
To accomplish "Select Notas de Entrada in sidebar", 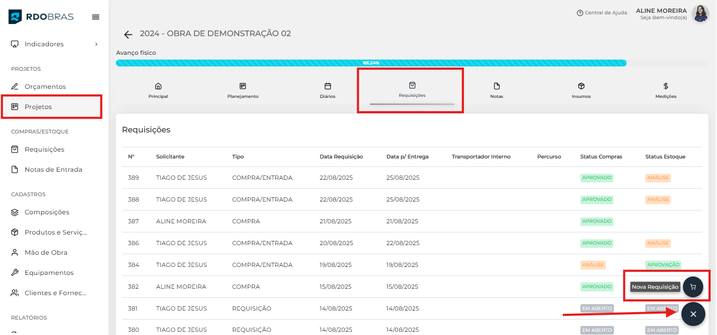I will coord(53,170).
